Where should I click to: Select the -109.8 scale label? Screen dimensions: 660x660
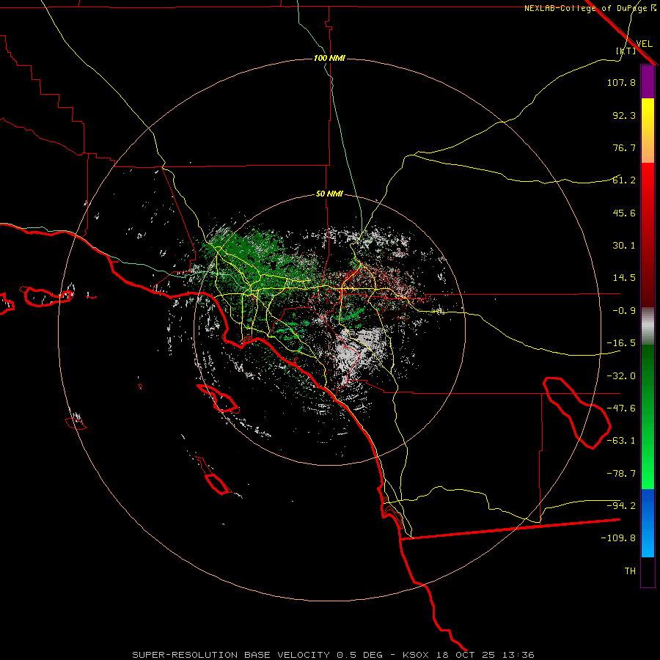[x=618, y=538]
